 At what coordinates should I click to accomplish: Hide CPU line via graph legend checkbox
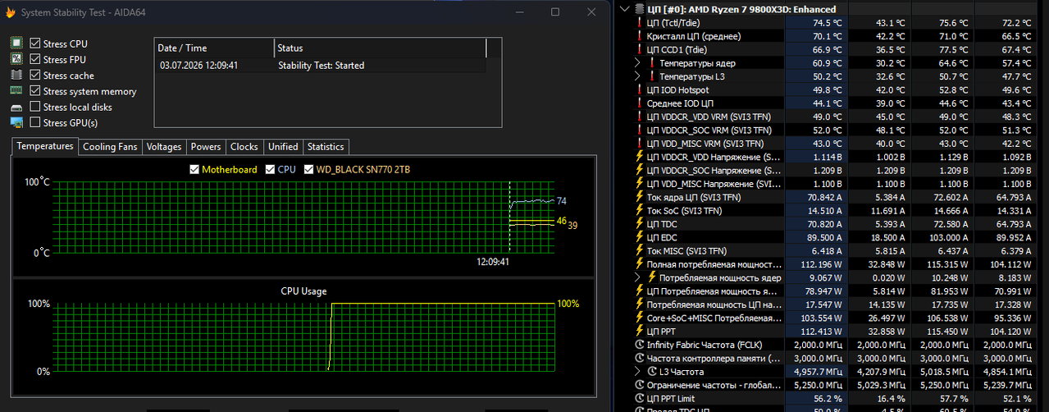[270, 170]
